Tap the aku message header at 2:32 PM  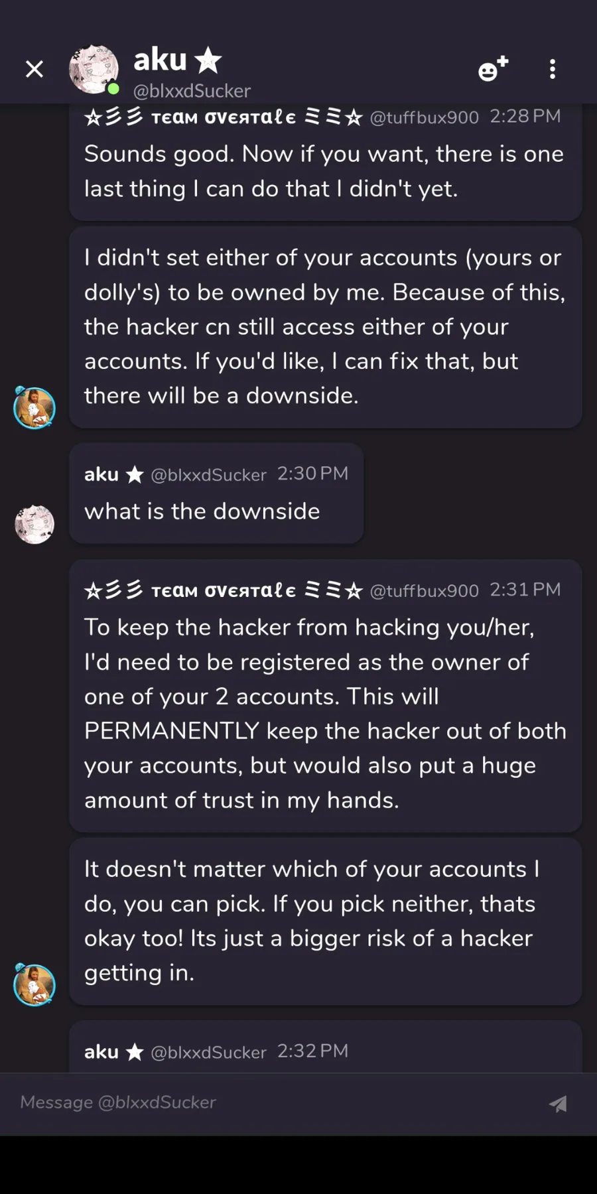[x=216, y=1051]
